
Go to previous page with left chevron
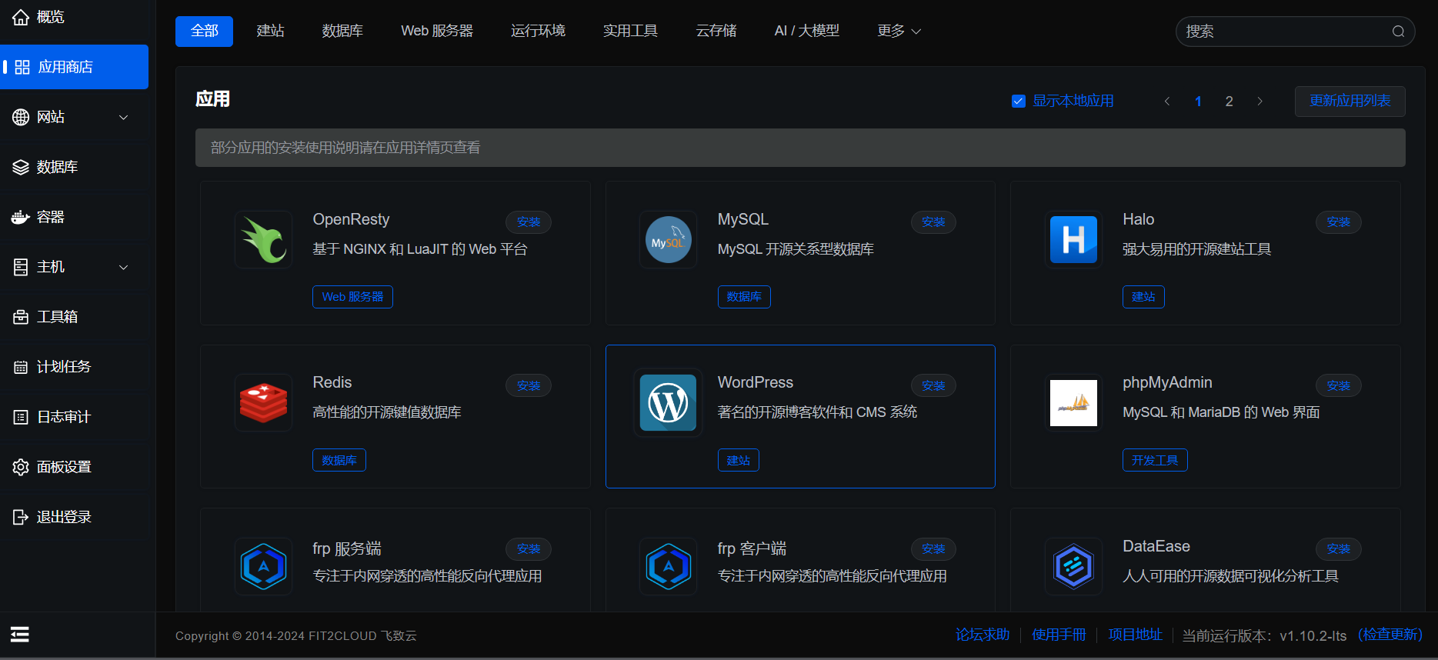[x=1167, y=101]
